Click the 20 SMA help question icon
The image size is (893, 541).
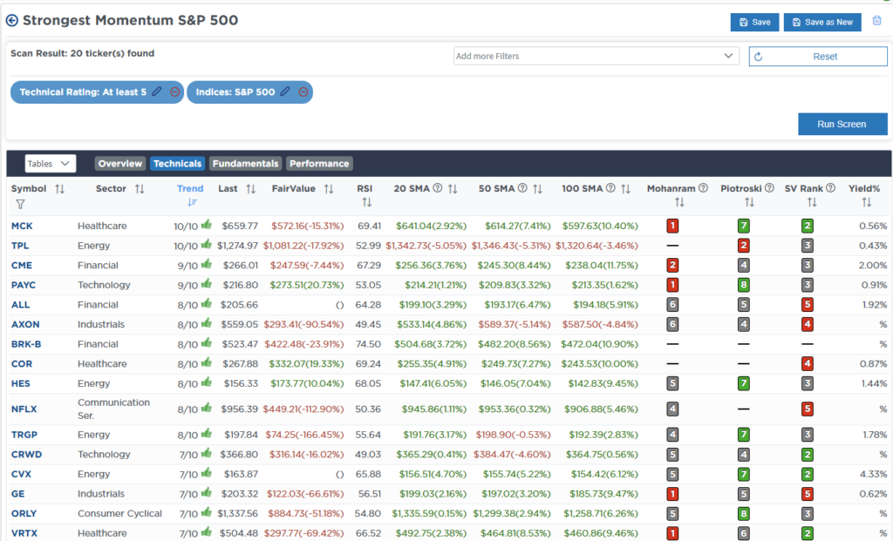[x=438, y=188]
